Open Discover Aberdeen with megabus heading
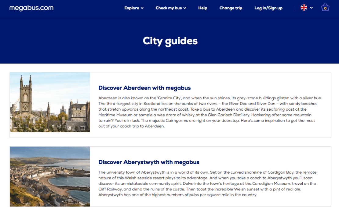Image resolution: width=339 pixels, height=213 pixels. (144, 88)
